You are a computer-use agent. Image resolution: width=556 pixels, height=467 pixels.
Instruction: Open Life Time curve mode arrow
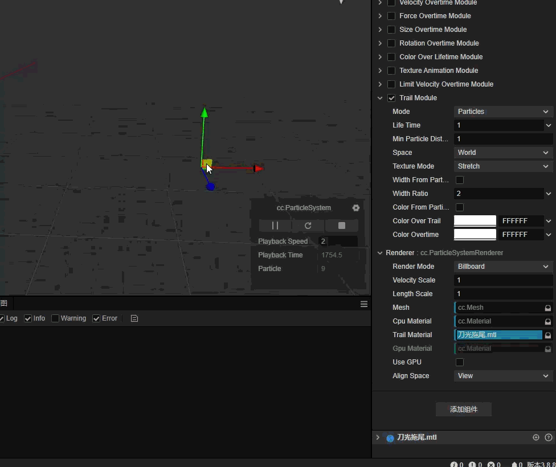point(549,125)
